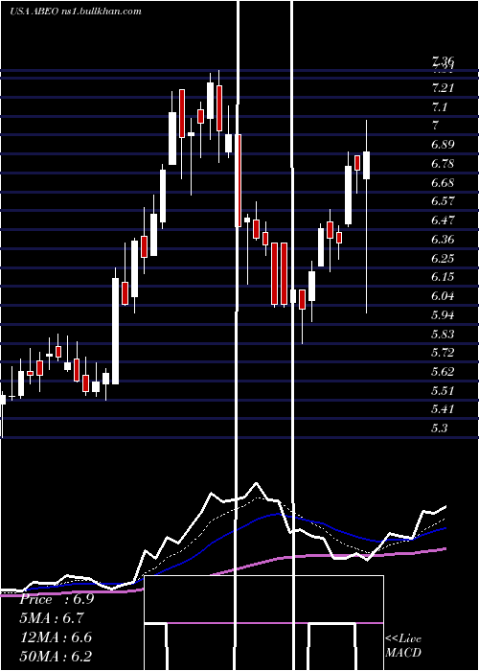
Task: Click the 50MA : 6.2 readout
Action: coord(56,657)
